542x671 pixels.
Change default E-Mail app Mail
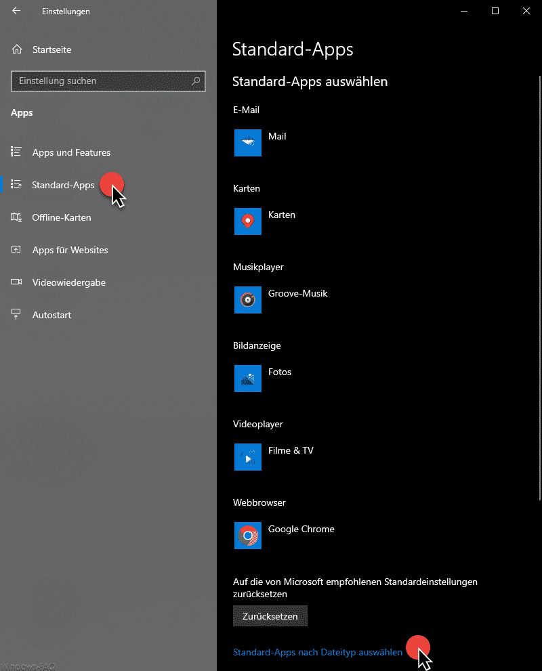tap(277, 137)
